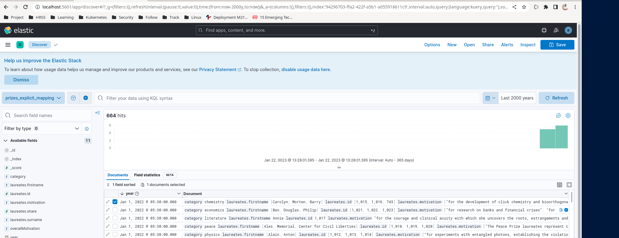Viewport: 619px width, 238px height.
Task: Open chart settings gear icon
Action: (568, 116)
